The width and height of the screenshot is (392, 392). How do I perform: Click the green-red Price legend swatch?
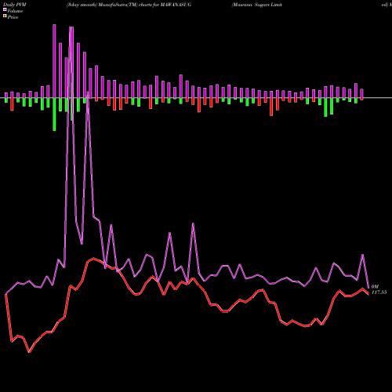(5, 16)
